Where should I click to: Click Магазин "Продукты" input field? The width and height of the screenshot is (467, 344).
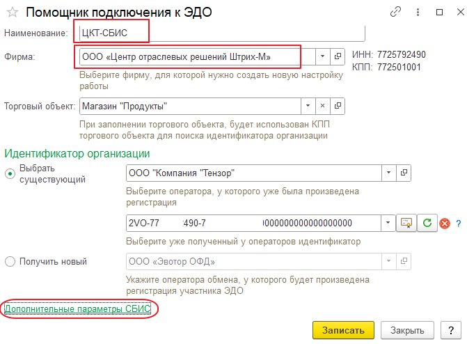(x=190, y=106)
